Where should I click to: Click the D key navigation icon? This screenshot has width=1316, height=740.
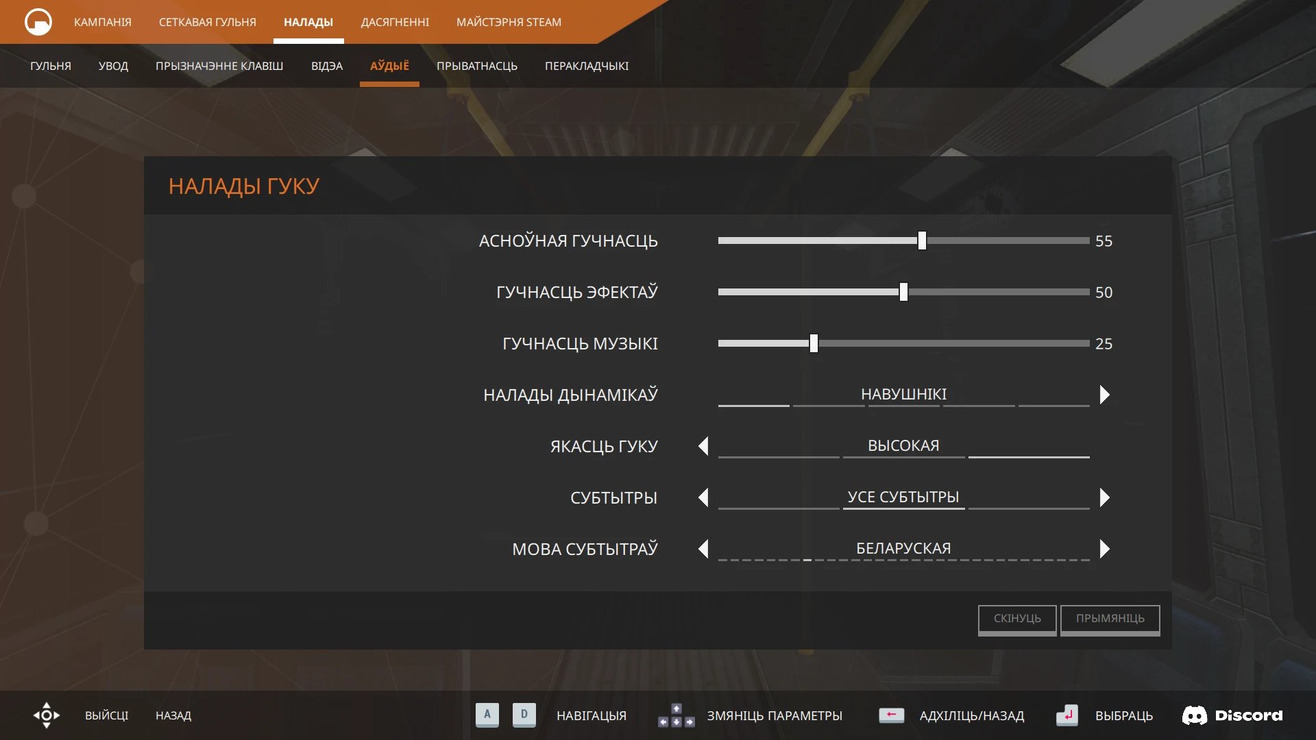coord(524,715)
